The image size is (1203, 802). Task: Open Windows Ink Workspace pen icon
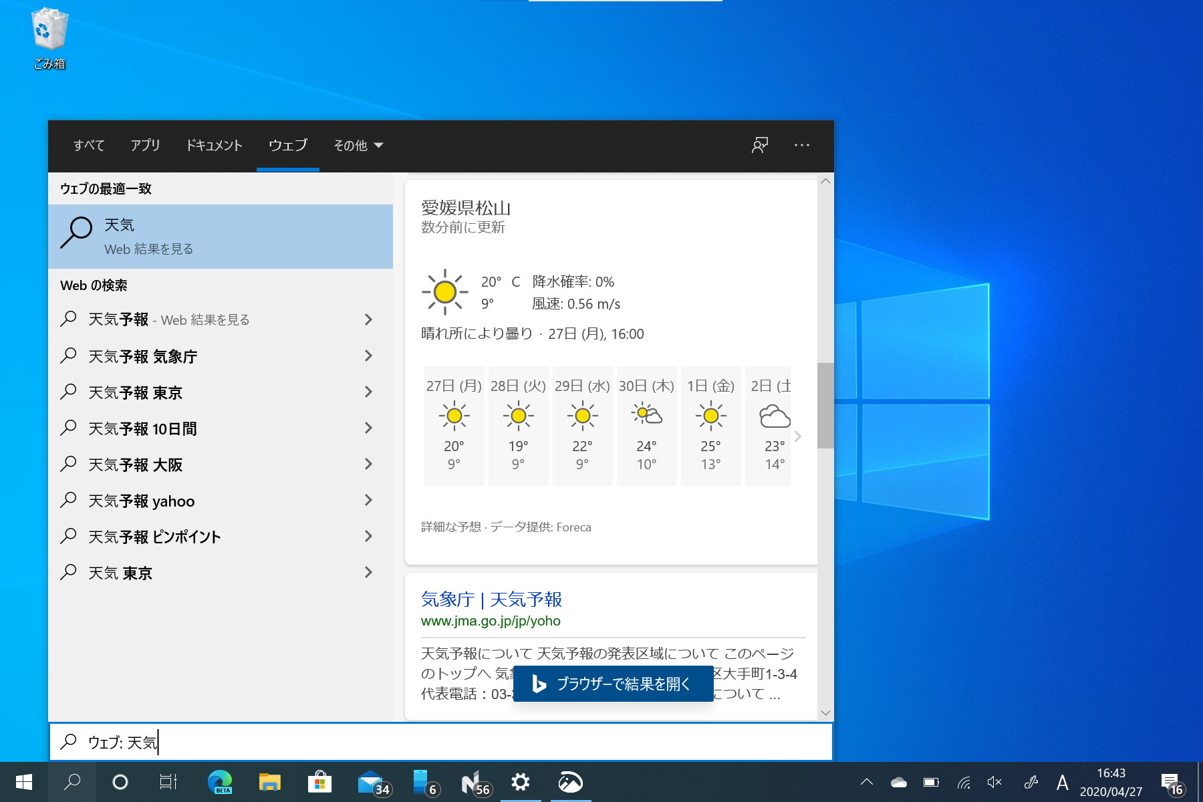pyautogui.click(x=1030, y=782)
